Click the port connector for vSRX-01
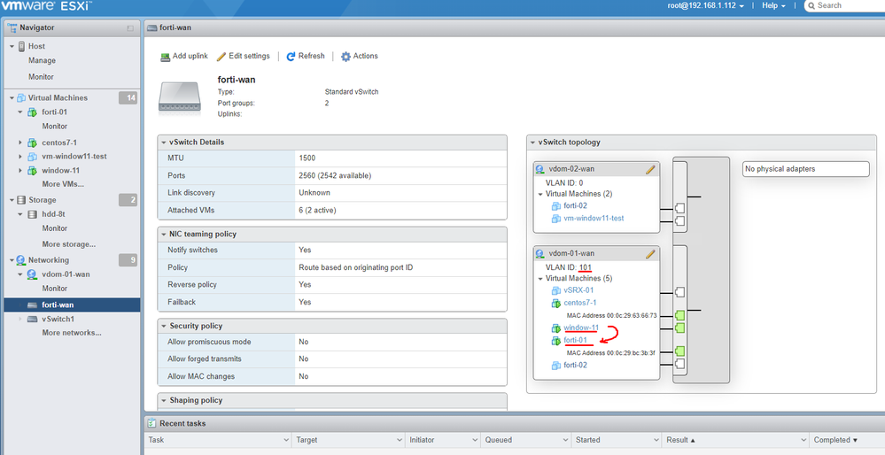Screen dimensions: 885x455 (x=679, y=293)
